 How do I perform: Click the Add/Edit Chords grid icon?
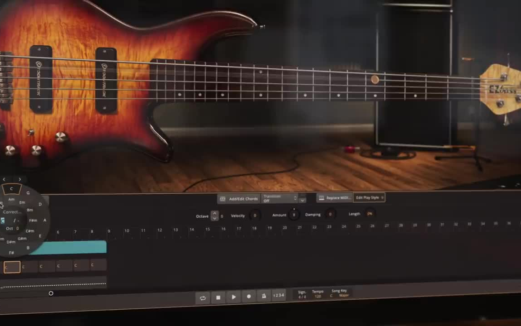pos(223,199)
